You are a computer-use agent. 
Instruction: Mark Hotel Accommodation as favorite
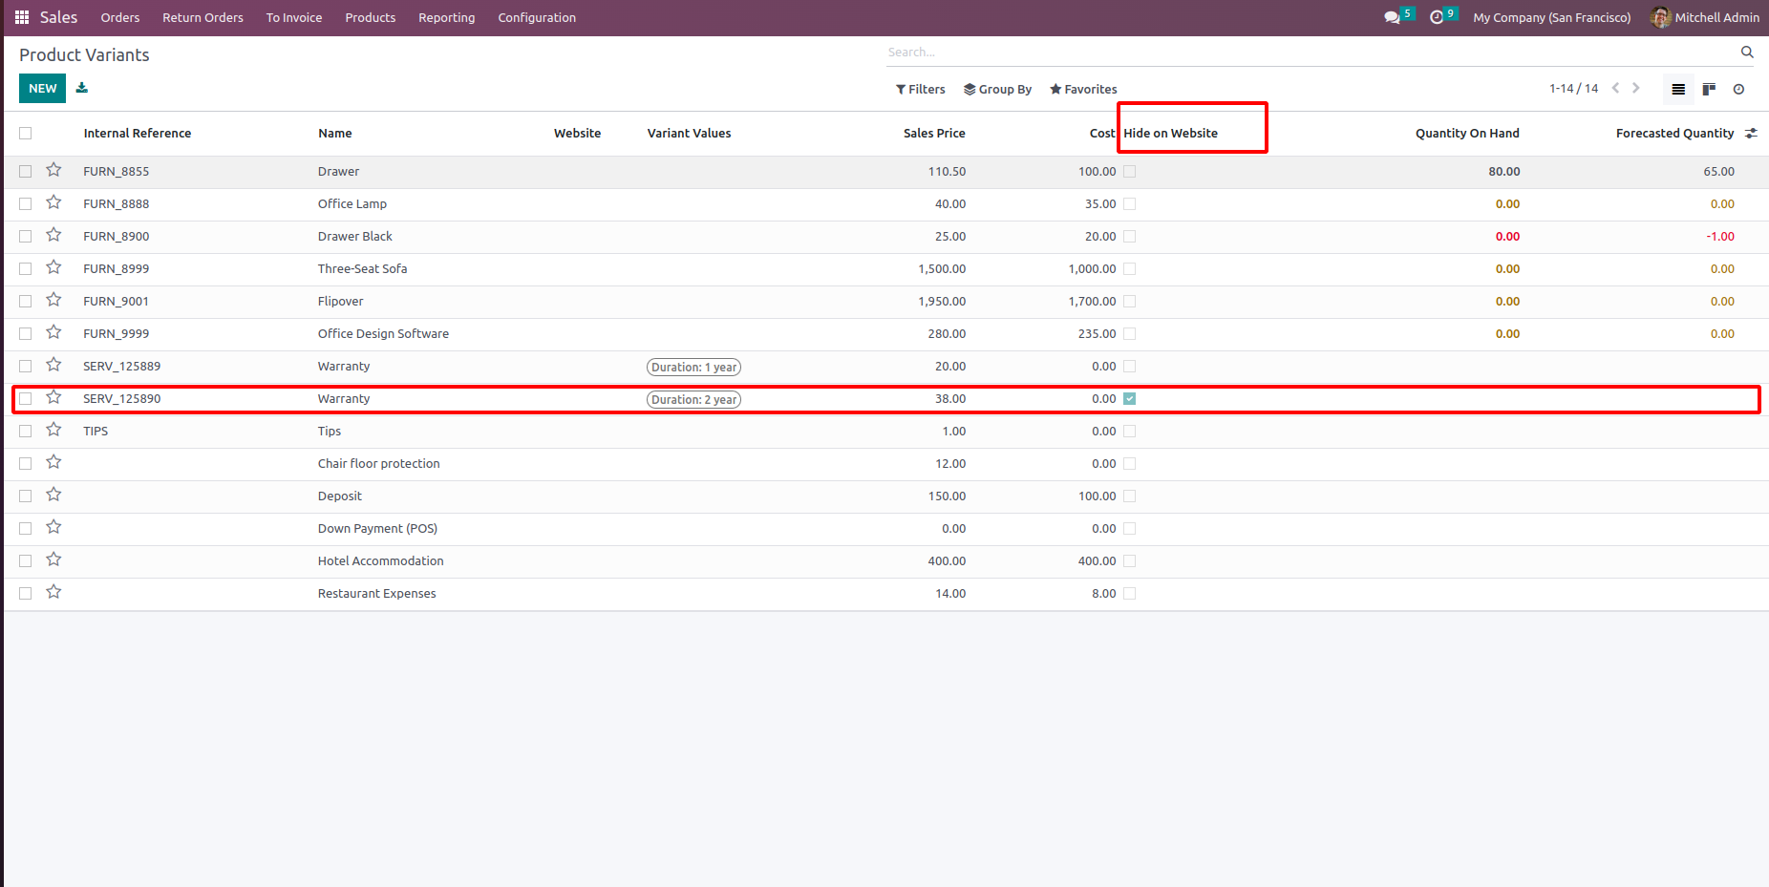[x=53, y=560]
